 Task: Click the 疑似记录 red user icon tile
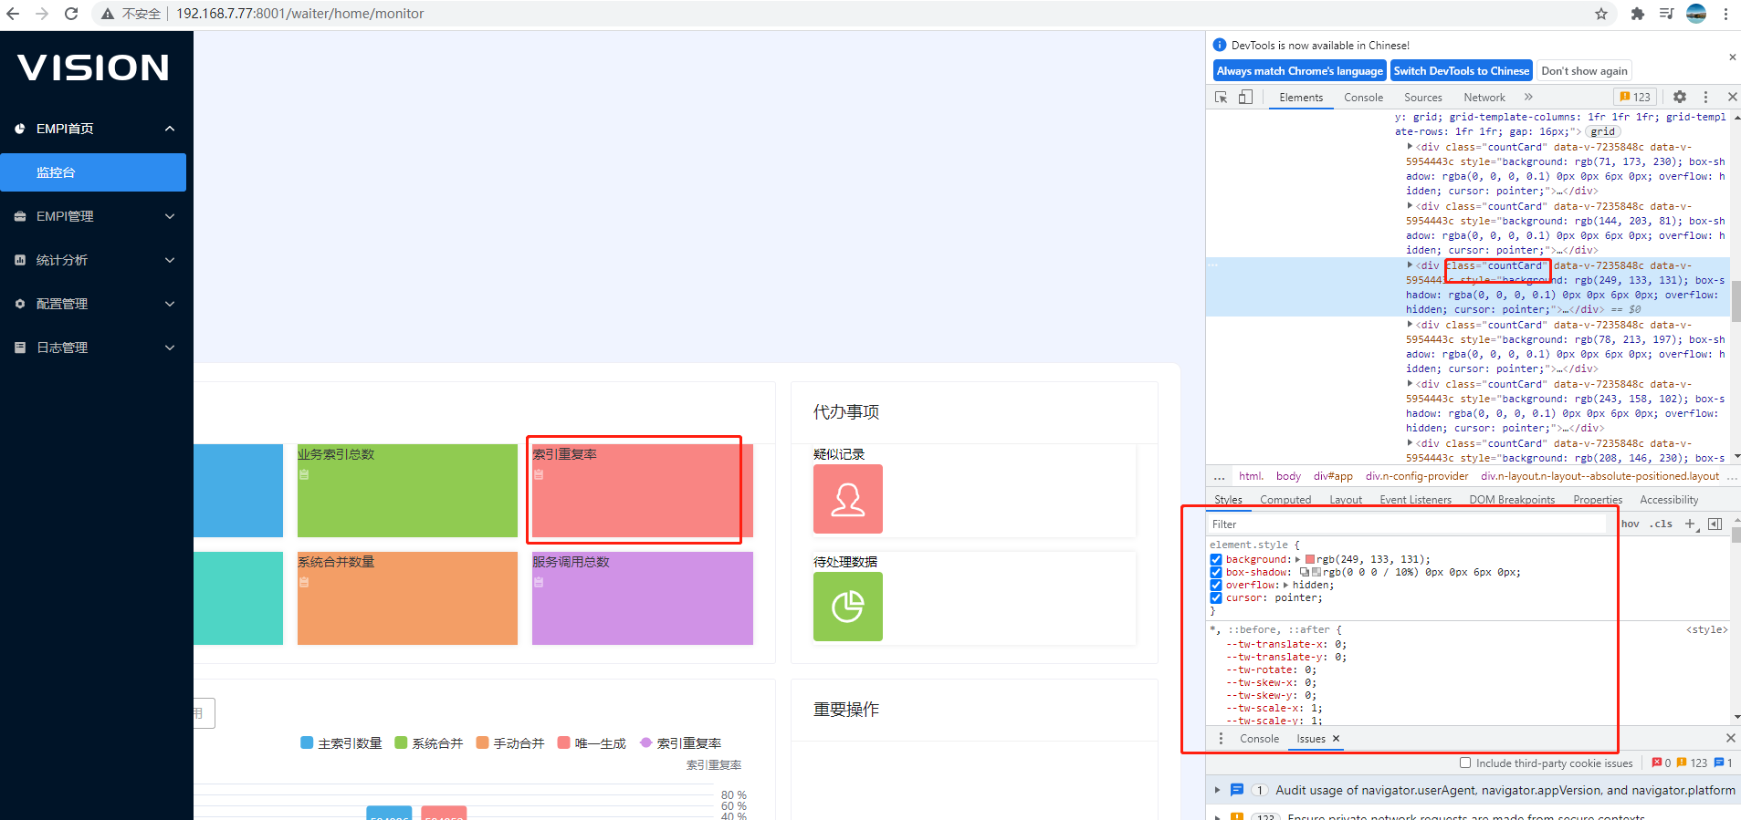point(848,499)
